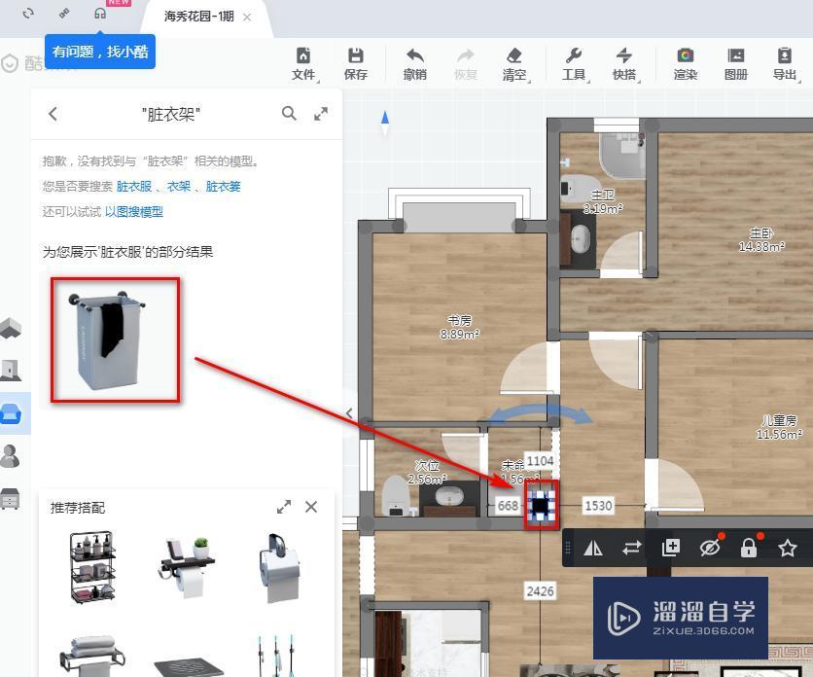Expand the 工具 tools dropdown
The width and height of the screenshot is (813, 677).
[575, 63]
